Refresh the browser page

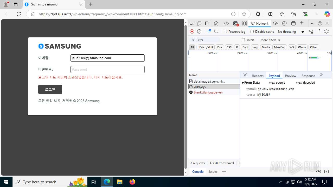tap(19, 14)
